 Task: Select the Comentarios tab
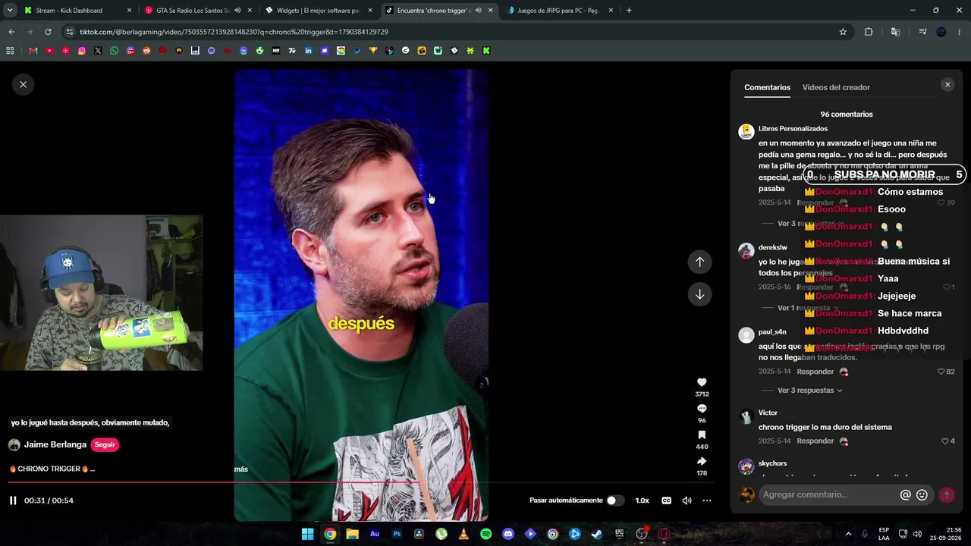[767, 87]
